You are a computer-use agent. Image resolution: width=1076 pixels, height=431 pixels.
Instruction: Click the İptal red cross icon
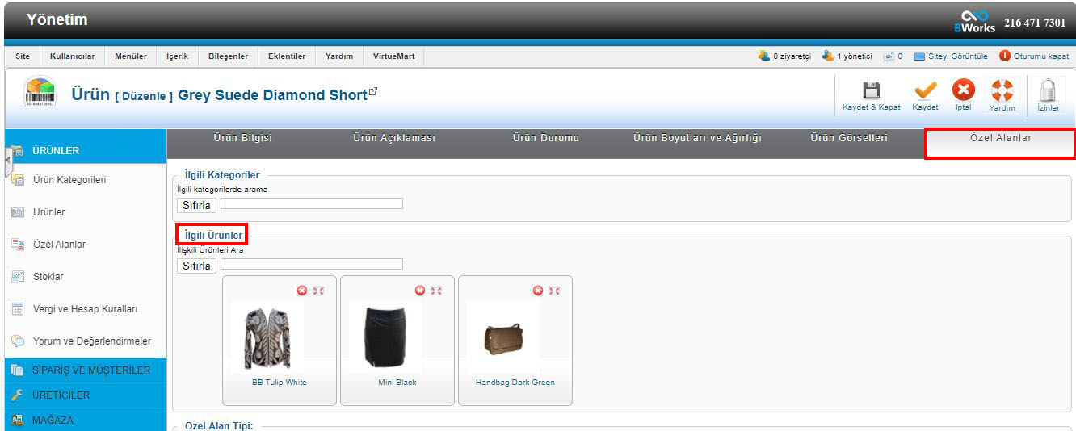(963, 90)
